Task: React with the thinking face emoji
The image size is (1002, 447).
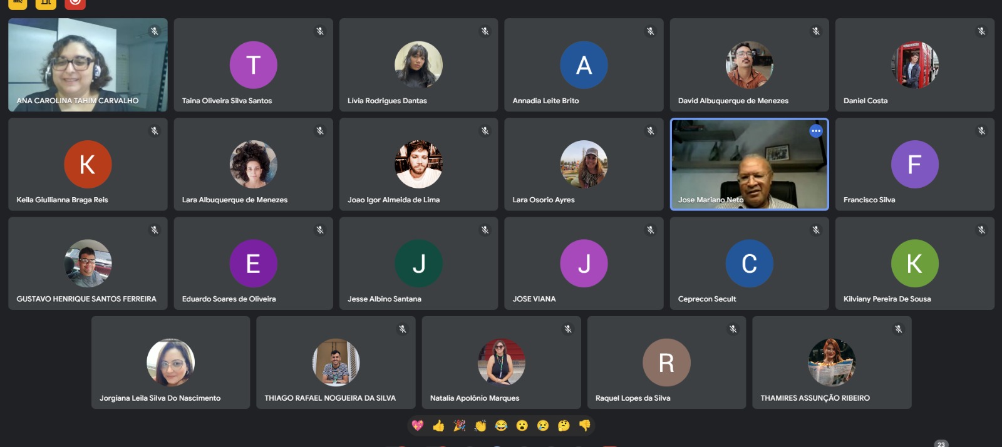Action: pos(564,426)
